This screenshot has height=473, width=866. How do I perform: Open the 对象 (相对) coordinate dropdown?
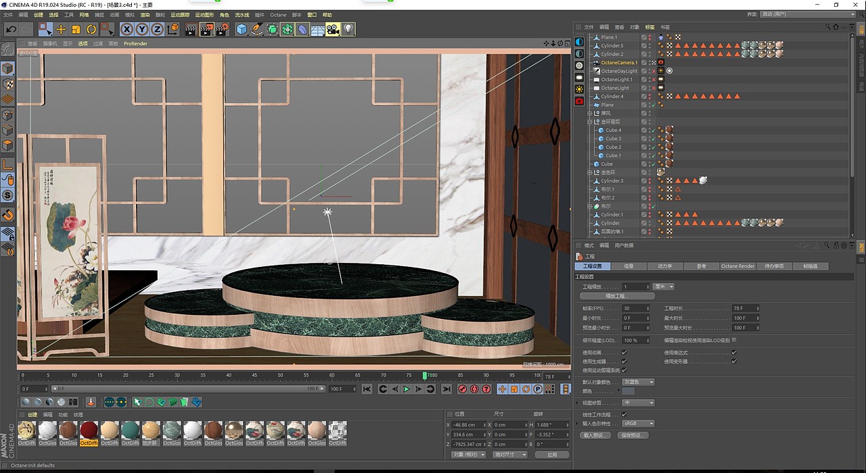(x=469, y=455)
